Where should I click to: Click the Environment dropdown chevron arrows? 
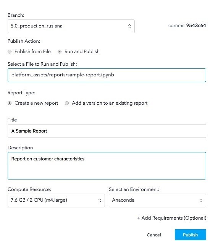click(201, 201)
